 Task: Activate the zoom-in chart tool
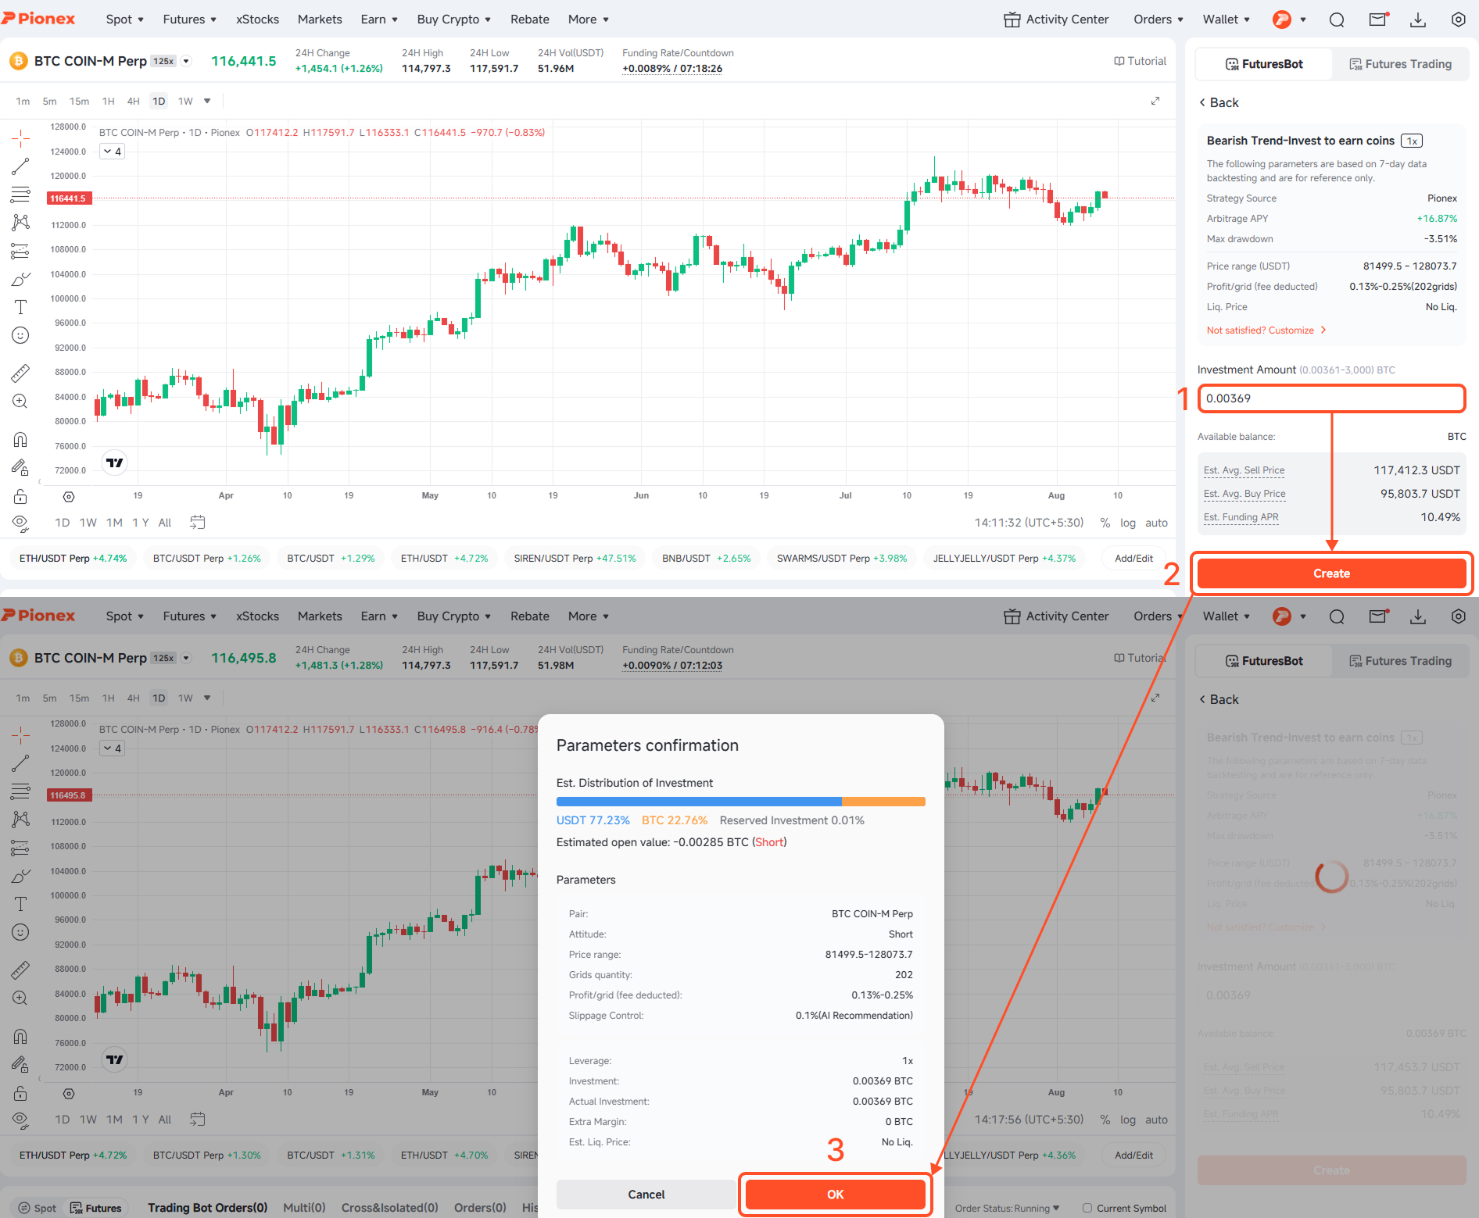click(20, 401)
